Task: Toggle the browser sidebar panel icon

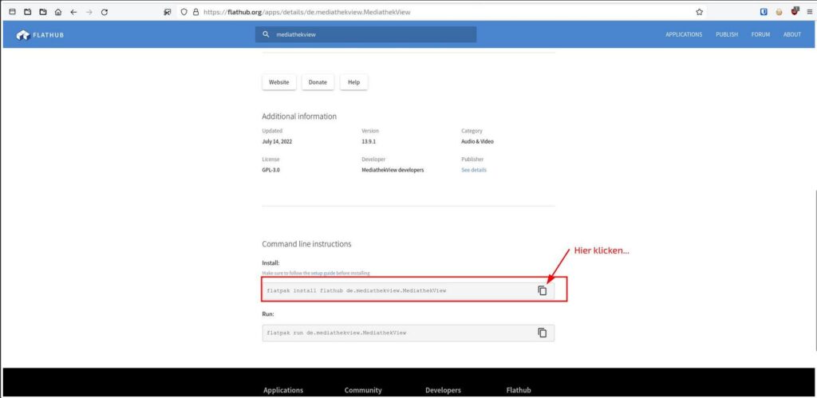Action: 13,11
